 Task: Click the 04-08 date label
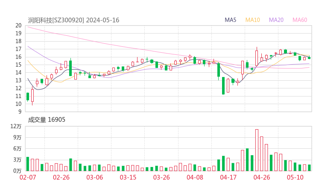pos(195,177)
